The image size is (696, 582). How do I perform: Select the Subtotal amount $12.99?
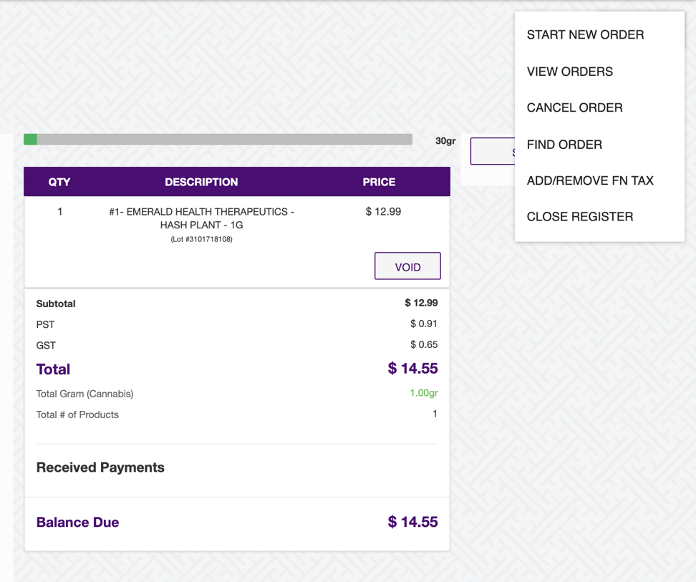pyautogui.click(x=421, y=303)
